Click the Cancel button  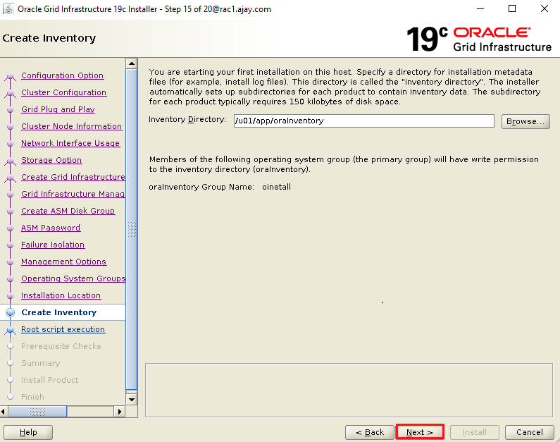point(529,432)
